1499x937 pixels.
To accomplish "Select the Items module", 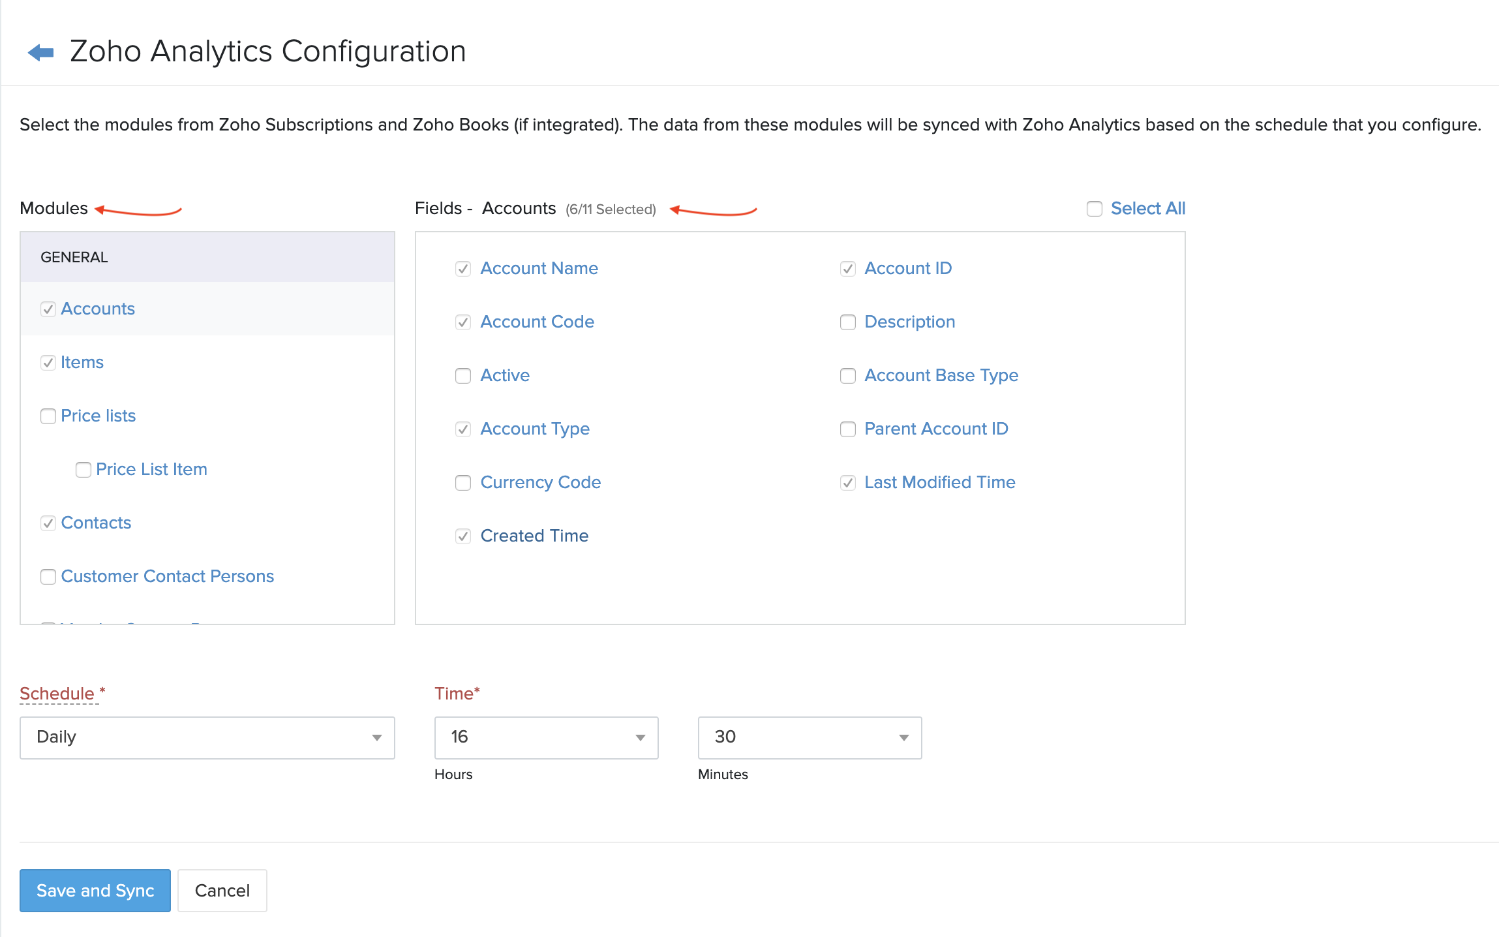I will (x=82, y=362).
